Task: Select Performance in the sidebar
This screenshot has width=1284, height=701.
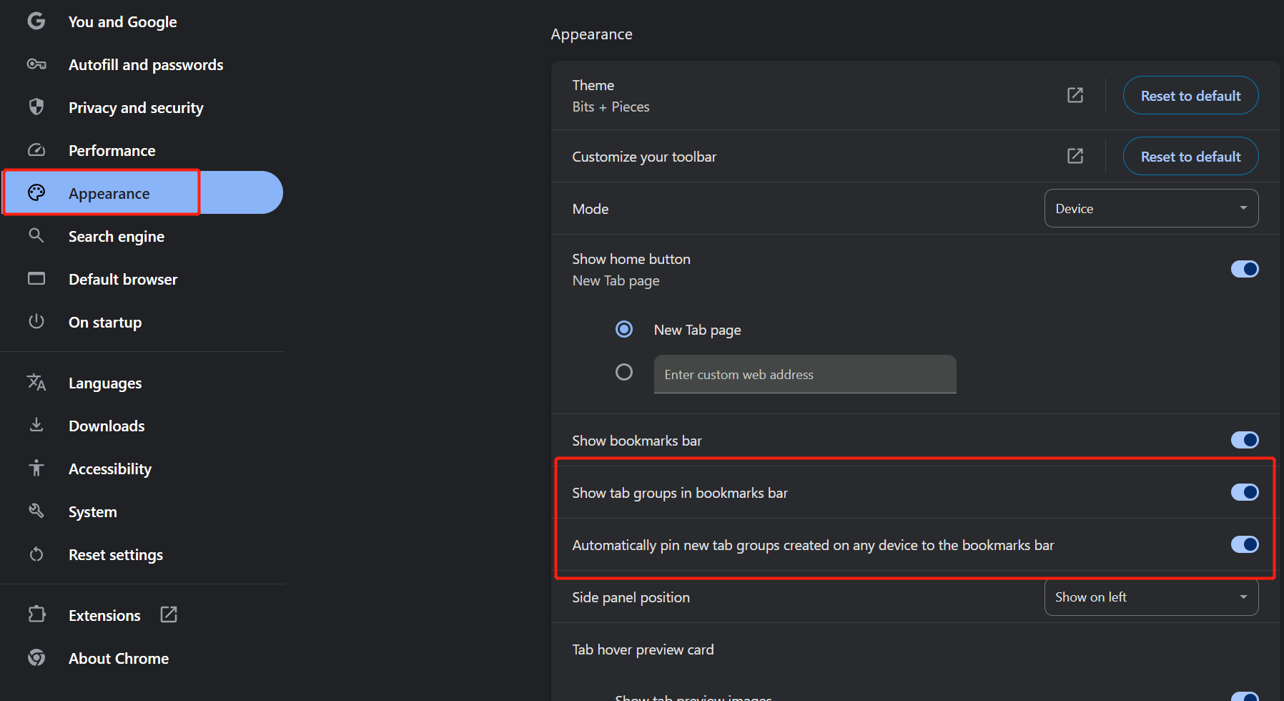Action: coord(112,151)
